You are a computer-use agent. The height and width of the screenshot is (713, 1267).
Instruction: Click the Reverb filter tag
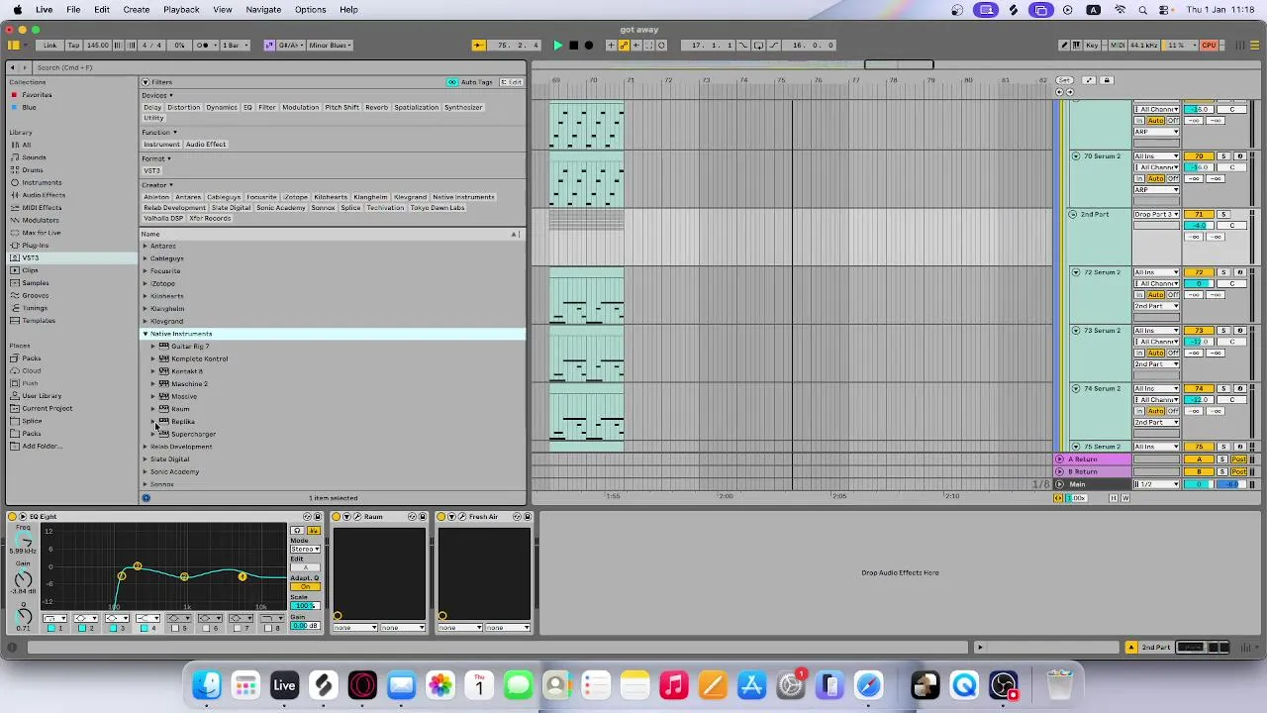(376, 107)
